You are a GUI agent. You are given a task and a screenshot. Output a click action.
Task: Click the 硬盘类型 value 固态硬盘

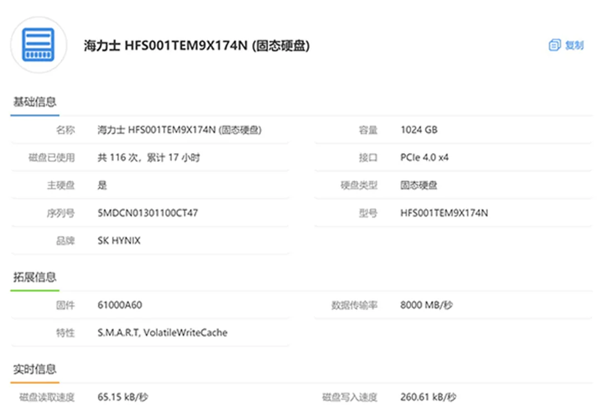(418, 185)
